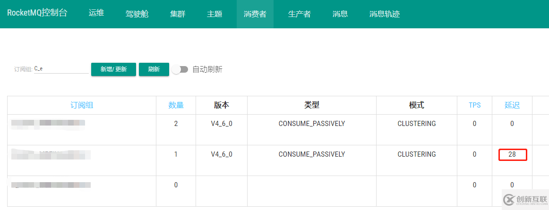Viewport: 549px width, 210px height.
Task: Sort table by 订阅组 column header
Action: tap(82, 105)
